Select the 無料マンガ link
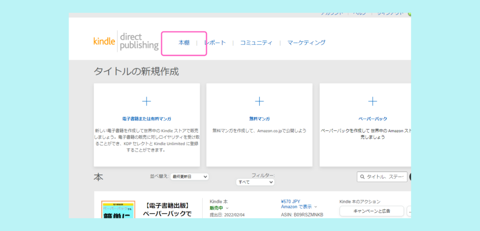 click(x=259, y=119)
